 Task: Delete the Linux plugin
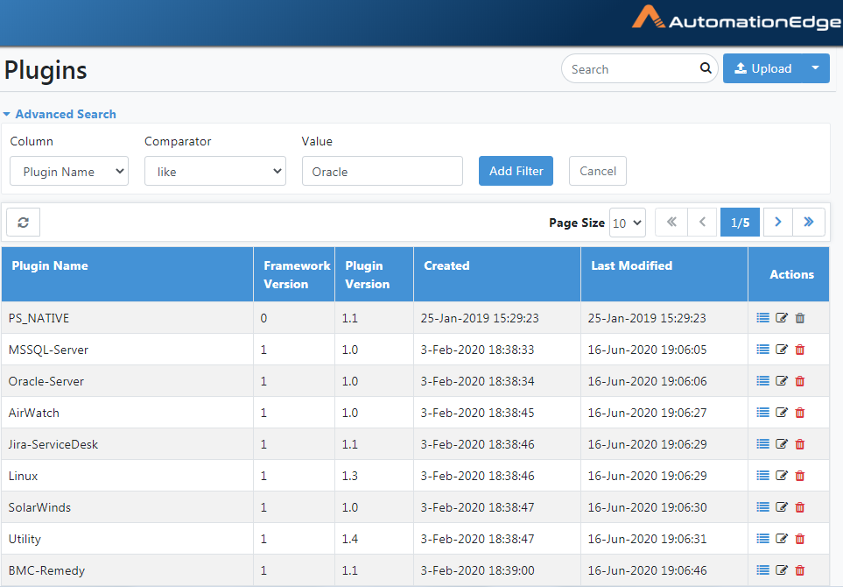(800, 476)
